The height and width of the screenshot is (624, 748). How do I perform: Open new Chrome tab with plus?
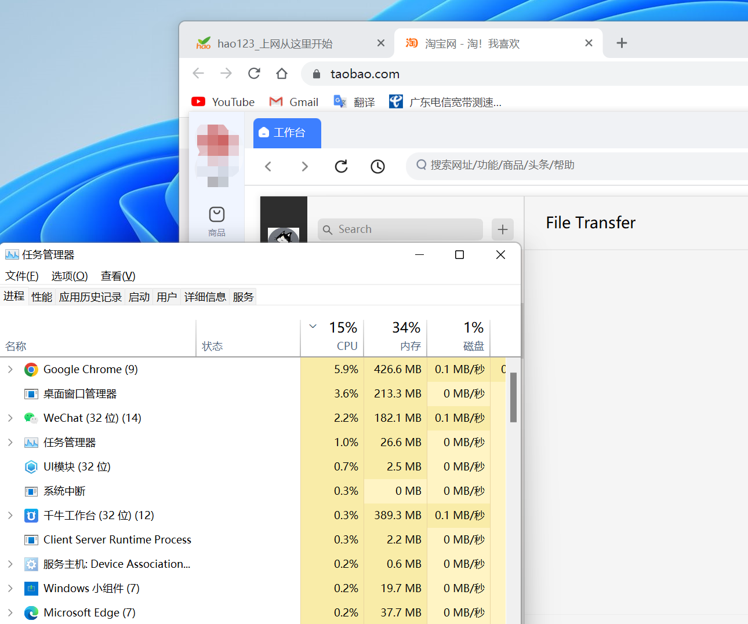pos(622,43)
